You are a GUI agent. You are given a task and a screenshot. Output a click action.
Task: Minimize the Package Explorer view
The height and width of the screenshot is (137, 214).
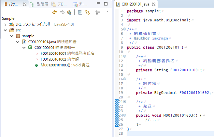tap(98, 3)
